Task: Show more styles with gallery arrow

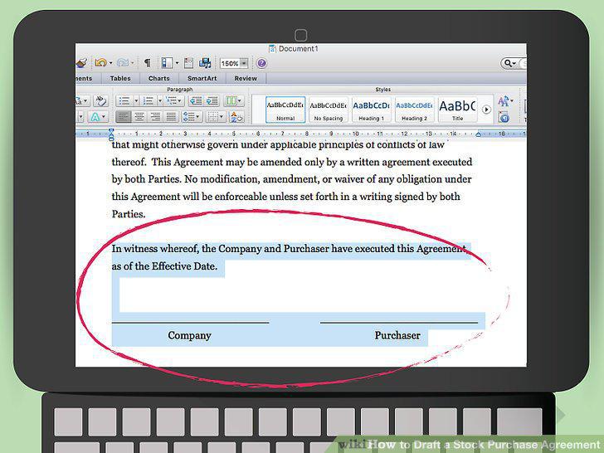Action: (486, 110)
